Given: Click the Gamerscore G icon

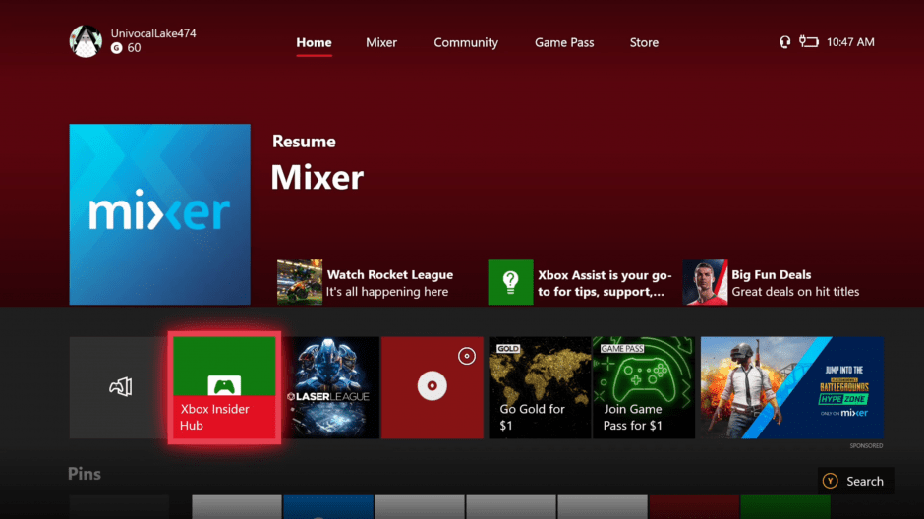Looking at the screenshot, I should pyautogui.click(x=117, y=48).
